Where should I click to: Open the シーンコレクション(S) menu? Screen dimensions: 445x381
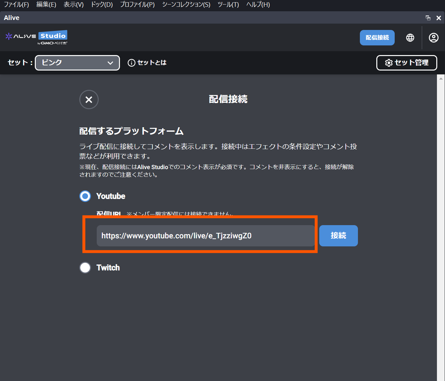point(186,5)
